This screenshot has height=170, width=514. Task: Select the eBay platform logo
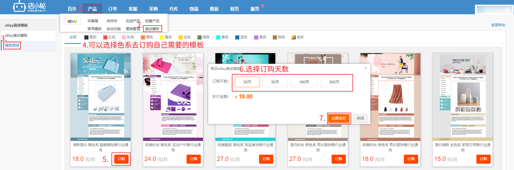72,21
